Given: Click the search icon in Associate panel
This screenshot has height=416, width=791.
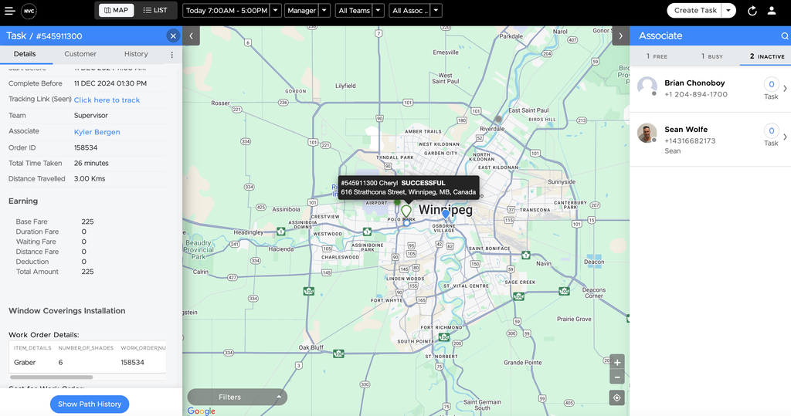Looking at the screenshot, I should (x=785, y=36).
